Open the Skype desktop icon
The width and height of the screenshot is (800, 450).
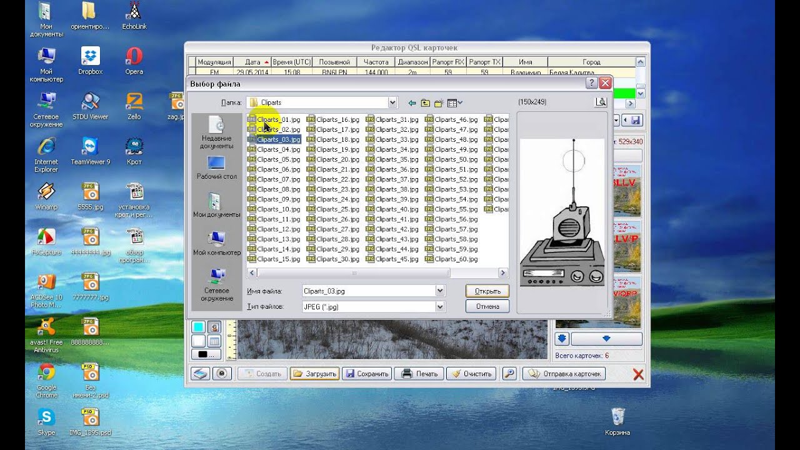pos(46,421)
